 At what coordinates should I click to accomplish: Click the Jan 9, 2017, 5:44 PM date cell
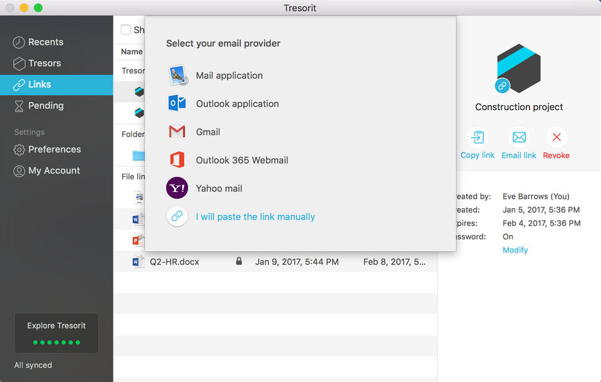(297, 262)
